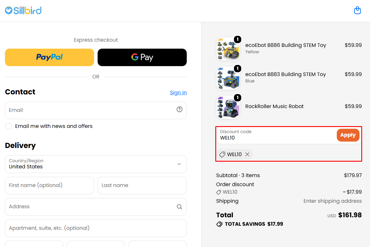Click the Express checkout heading
The image size is (370, 247).
point(96,40)
